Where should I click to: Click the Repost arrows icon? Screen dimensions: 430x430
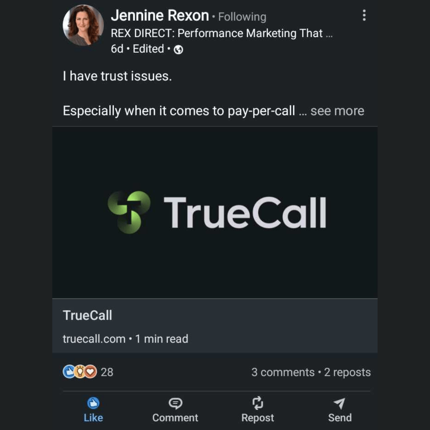point(258,403)
